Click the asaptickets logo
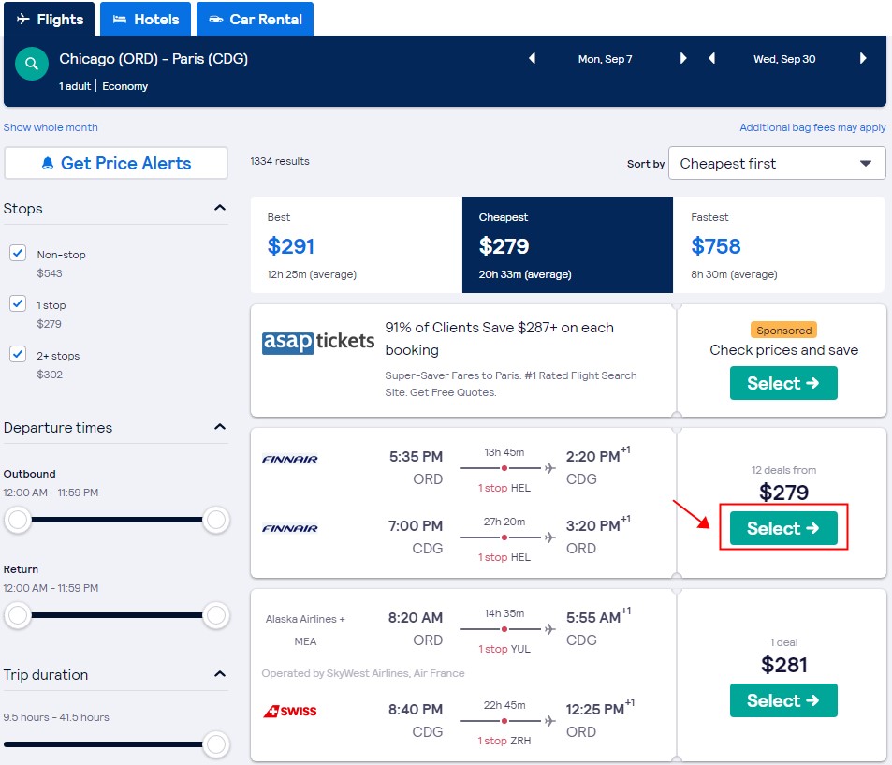892x765 pixels. tap(318, 342)
